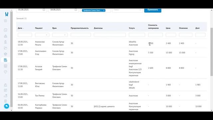Viewport: 213px width, 120px height.
Task: Click price value 15 000 in Цена column
Action: click(169, 53)
